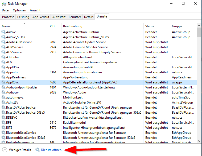Maximize the Task-Manager window
Viewport: 202px width, 156px height.
click(x=183, y=4)
